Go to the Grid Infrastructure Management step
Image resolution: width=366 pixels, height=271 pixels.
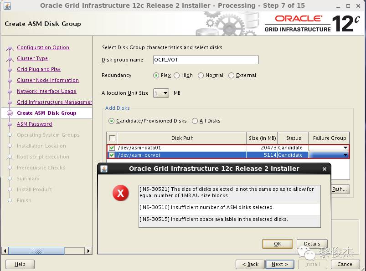click(54, 102)
